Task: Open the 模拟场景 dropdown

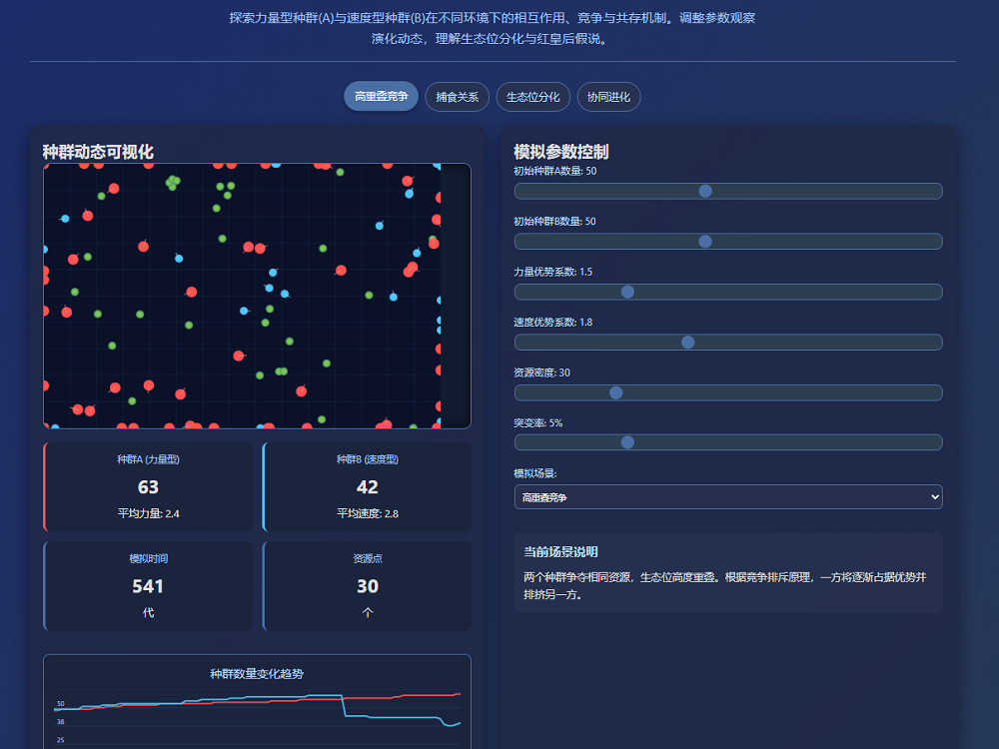Action: coord(727,496)
